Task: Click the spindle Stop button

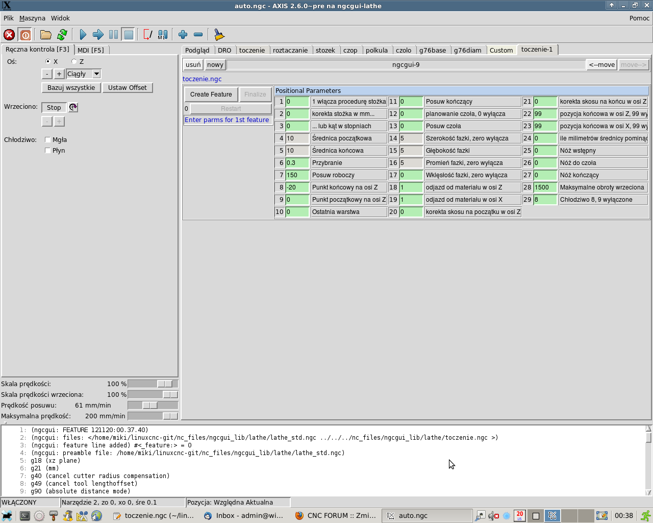Action: tap(54, 107)
